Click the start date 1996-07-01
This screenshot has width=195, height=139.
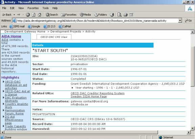click(x=79, y=69)
